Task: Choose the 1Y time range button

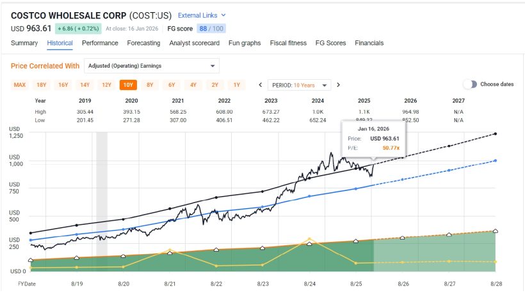Action: click(x=237, y=85)
